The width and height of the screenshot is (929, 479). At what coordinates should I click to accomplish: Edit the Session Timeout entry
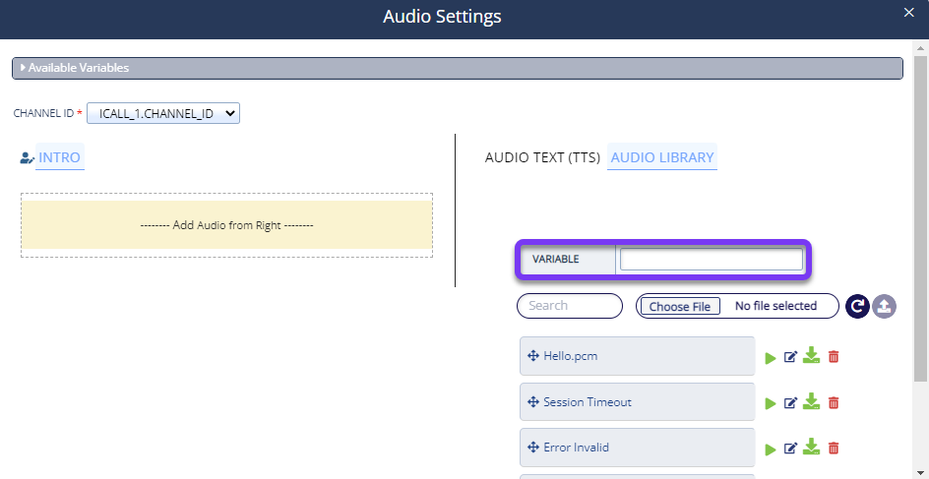point(790,402)
